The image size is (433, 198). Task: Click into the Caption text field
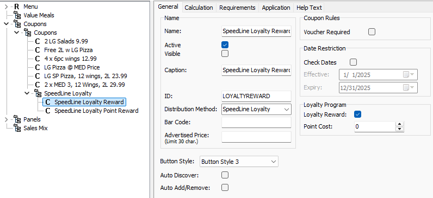pos(256,70)
